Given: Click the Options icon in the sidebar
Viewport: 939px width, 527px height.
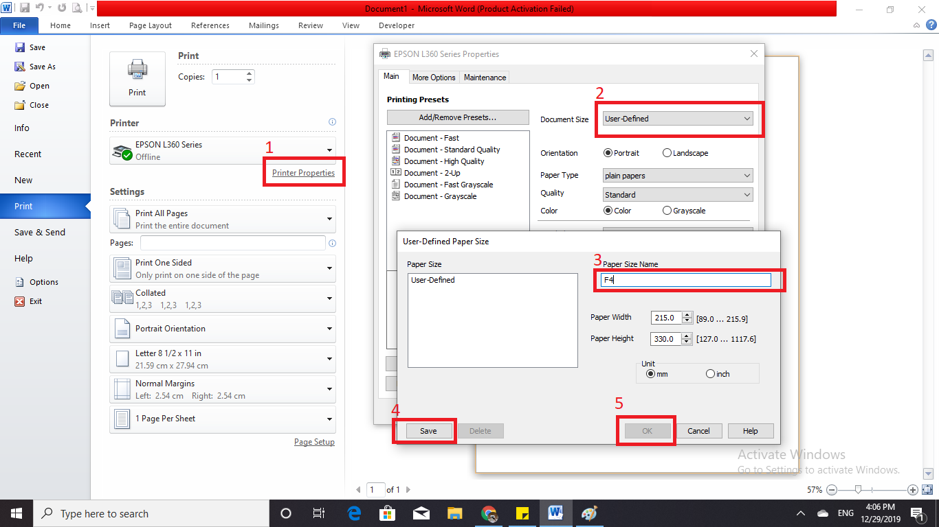Looking at the screenshot, I should point(19,282).
